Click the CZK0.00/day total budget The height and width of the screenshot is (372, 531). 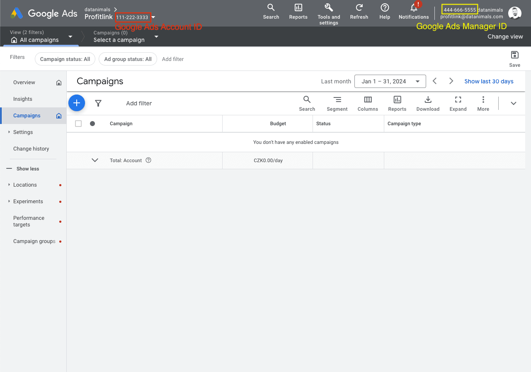[x=268, y=160]
